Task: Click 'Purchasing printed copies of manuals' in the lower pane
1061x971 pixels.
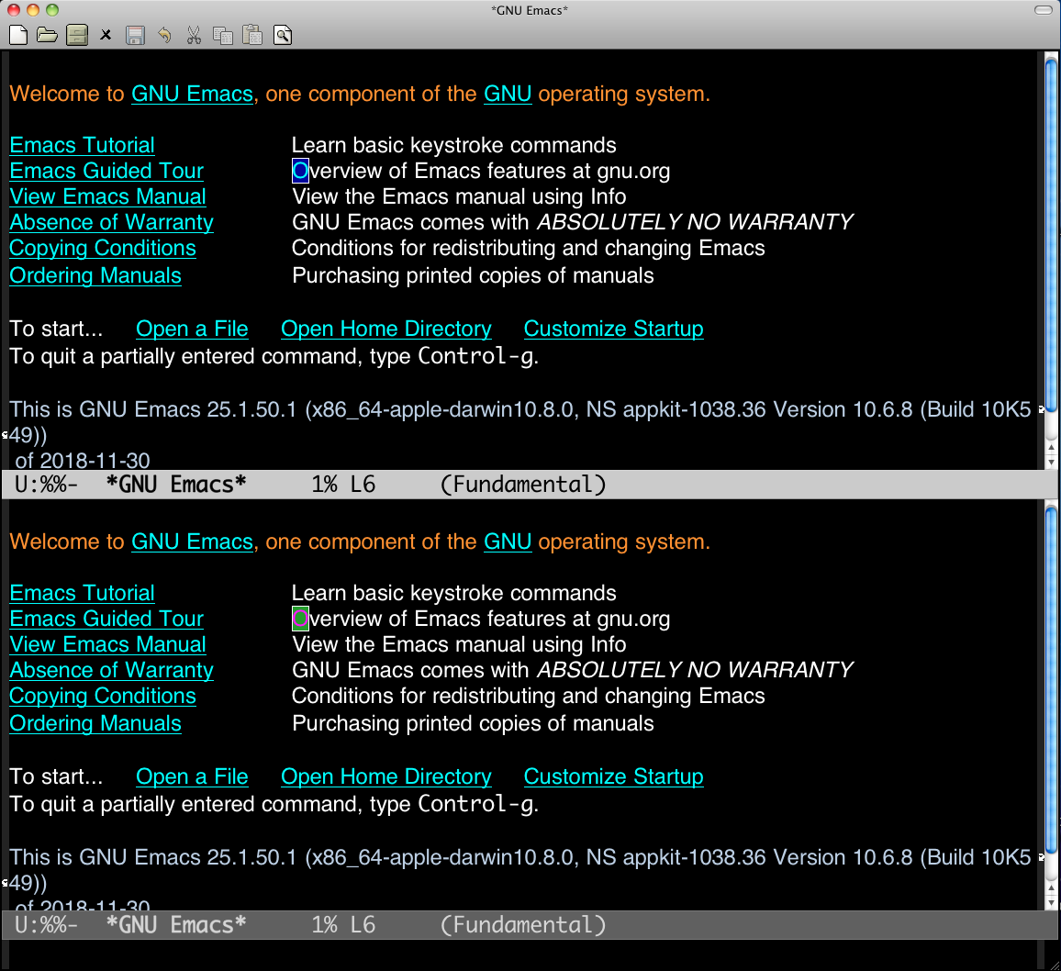Action: point(473,723)
